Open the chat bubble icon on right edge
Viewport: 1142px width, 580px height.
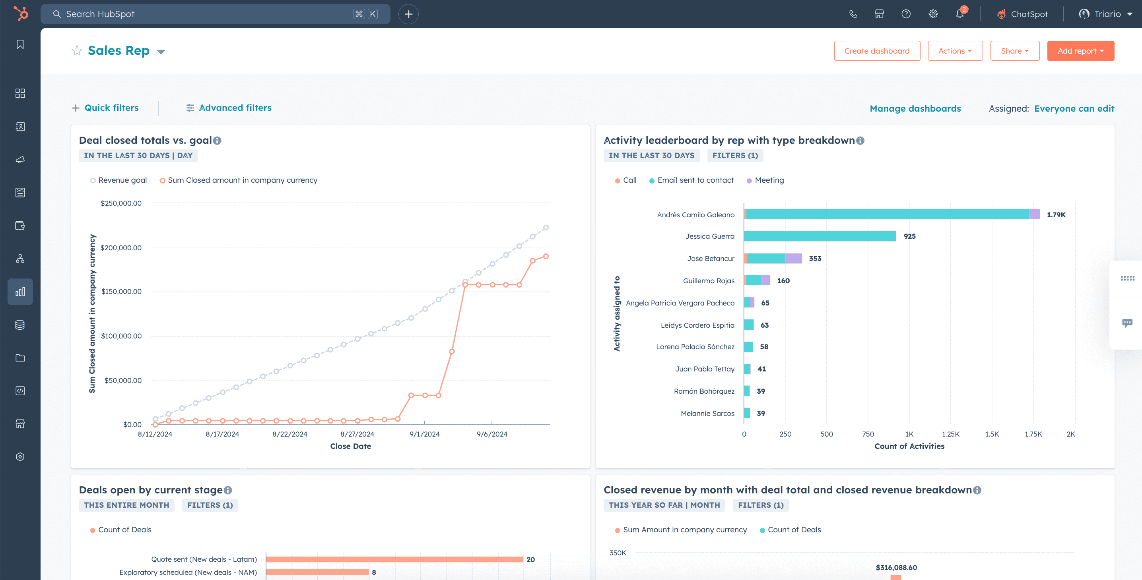click(1127, 323)
